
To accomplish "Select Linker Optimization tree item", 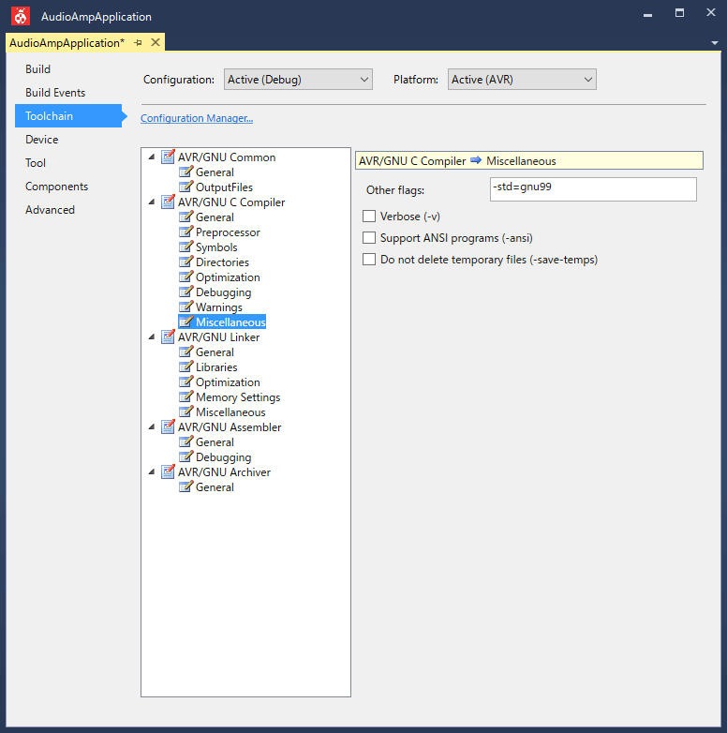I will pyautogui.click(x=228, y=381).
